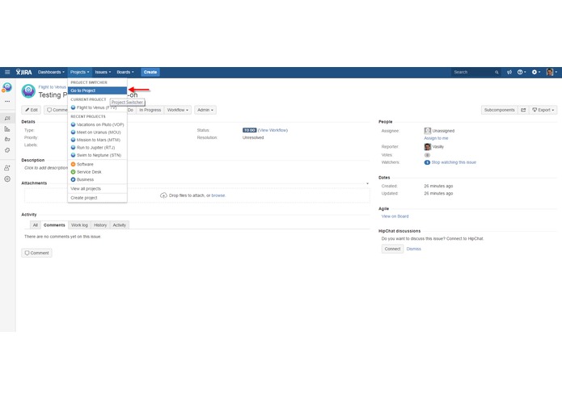
Task: Click the sidebar add-user icon
Action: 7,167
